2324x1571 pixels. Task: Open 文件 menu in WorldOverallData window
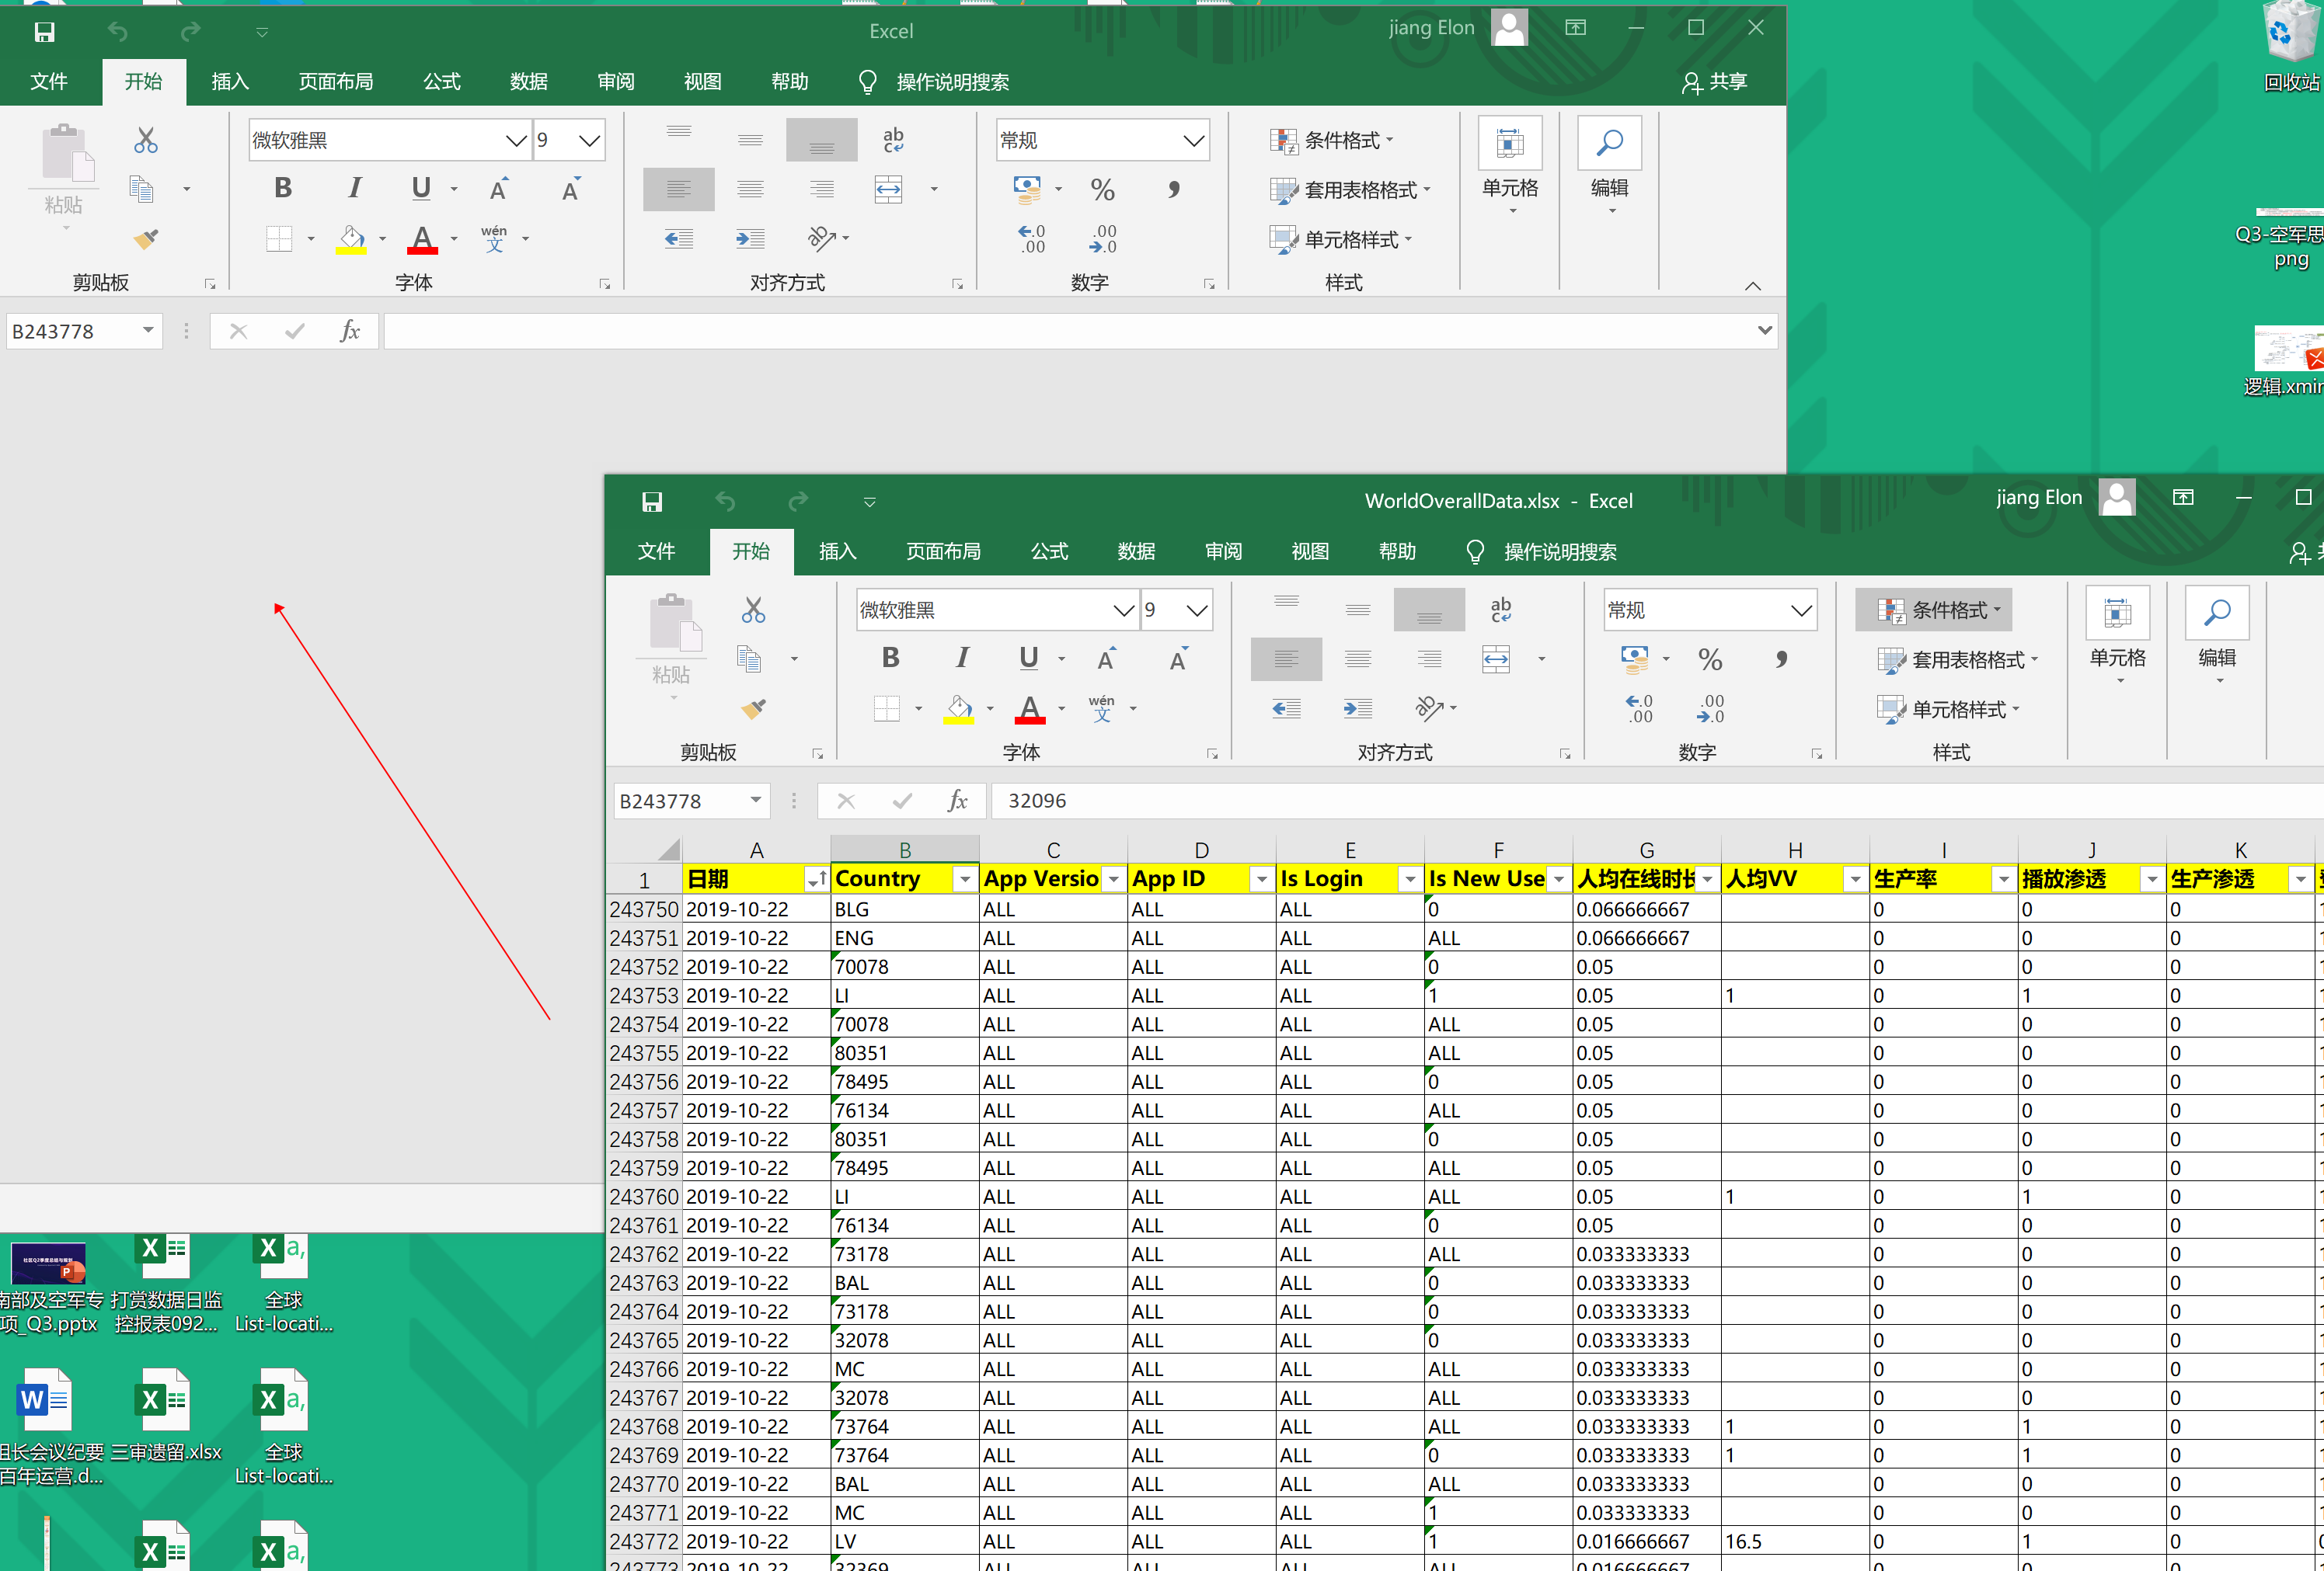coord(656,551)
